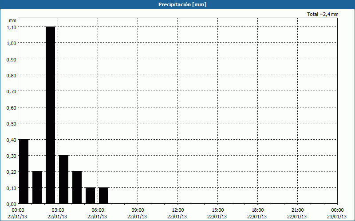
Task: Select the first 0,40 mm bar at 00:00
Action: click(24, 171)
